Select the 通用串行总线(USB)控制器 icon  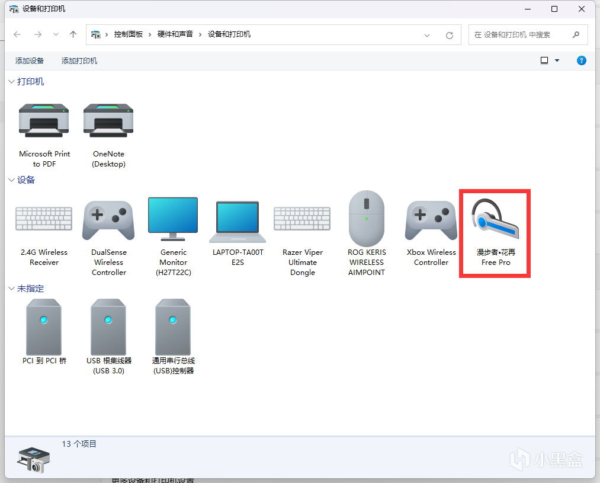173,327
